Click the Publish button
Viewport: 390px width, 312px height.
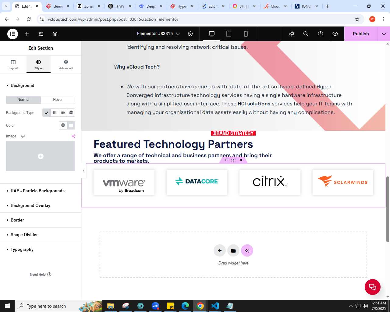pos(361,34)
